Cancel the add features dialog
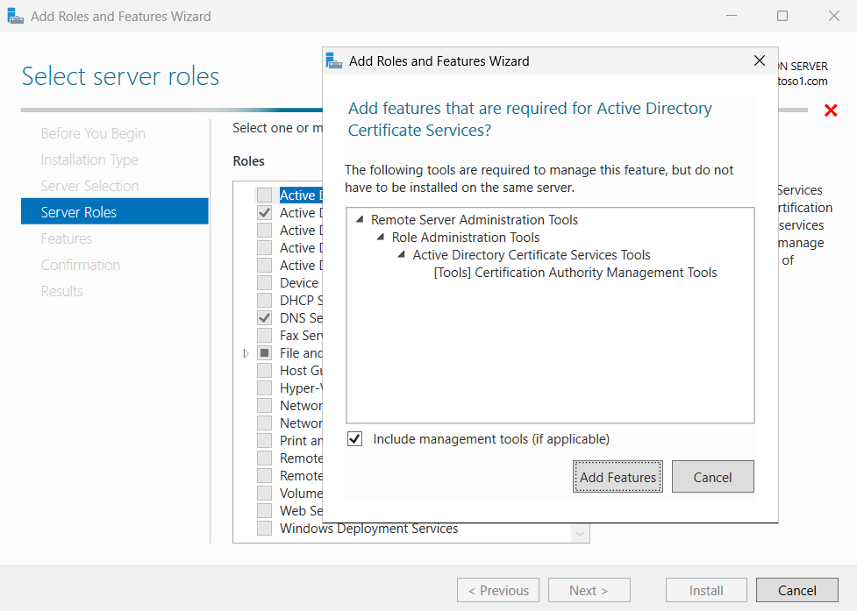The height and width of the screenshot is (611, 857). point(713,477)
